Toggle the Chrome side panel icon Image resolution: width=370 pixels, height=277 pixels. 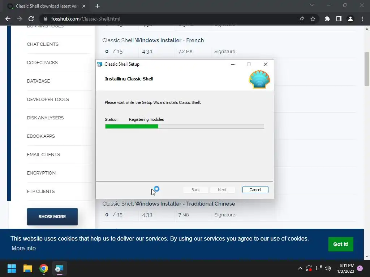[x=339, y=19]
